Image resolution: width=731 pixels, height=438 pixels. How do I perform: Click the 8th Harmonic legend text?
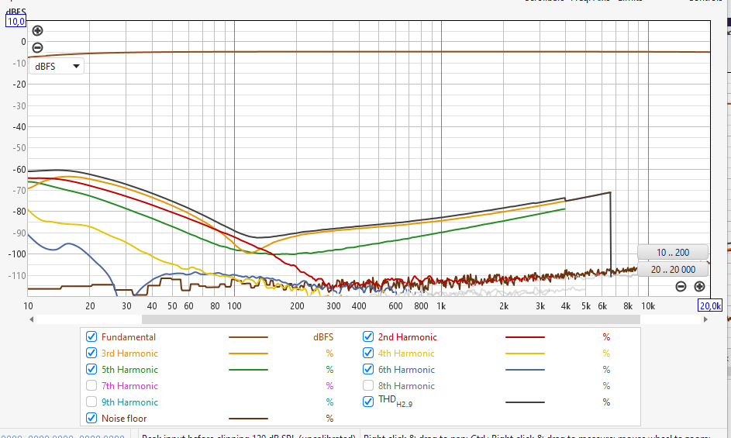tap(406, 386)
